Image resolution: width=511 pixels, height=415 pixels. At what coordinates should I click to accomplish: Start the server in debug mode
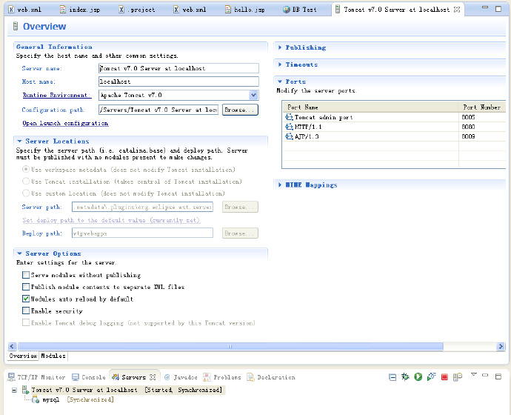(405, 377)
